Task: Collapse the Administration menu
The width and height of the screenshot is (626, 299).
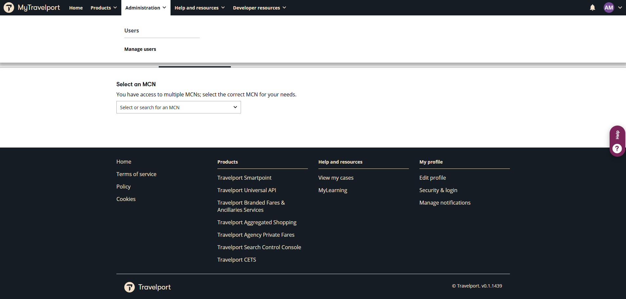Action: pos(146,8)
